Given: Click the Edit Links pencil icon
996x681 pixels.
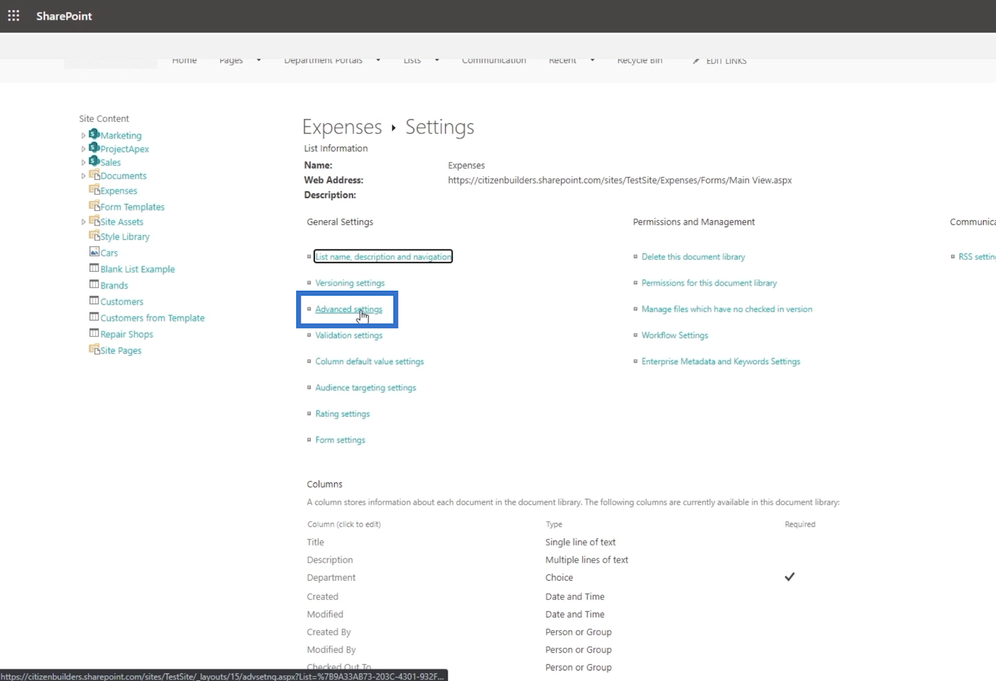Looking at the screenshot, I should (696, 61).
